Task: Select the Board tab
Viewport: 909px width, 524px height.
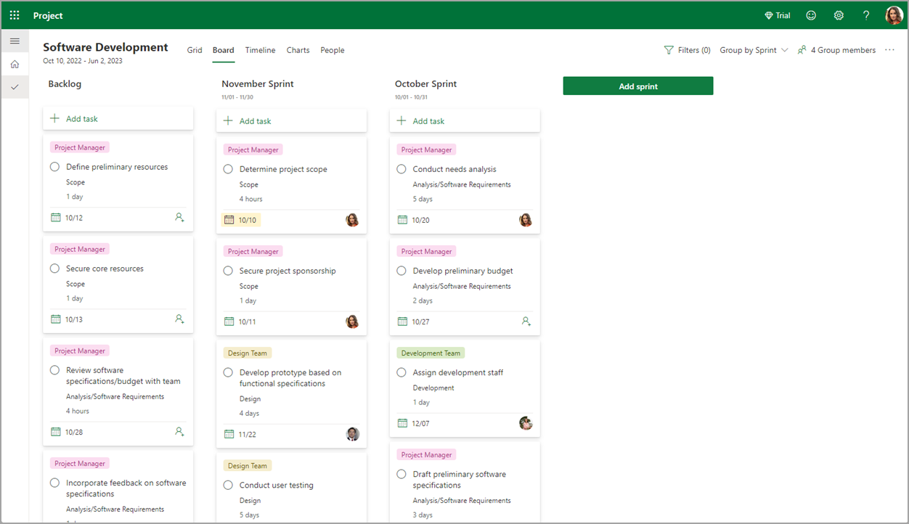Action: [x=224, y=50]
